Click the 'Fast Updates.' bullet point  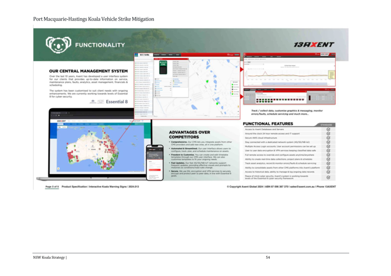tap(200, 165)
